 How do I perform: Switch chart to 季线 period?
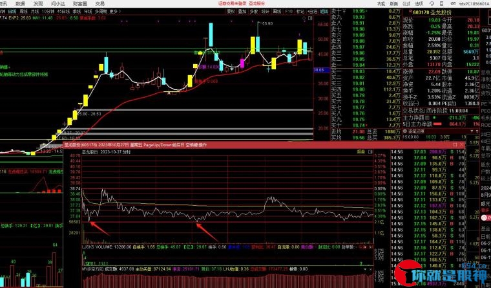pos(77,11)
